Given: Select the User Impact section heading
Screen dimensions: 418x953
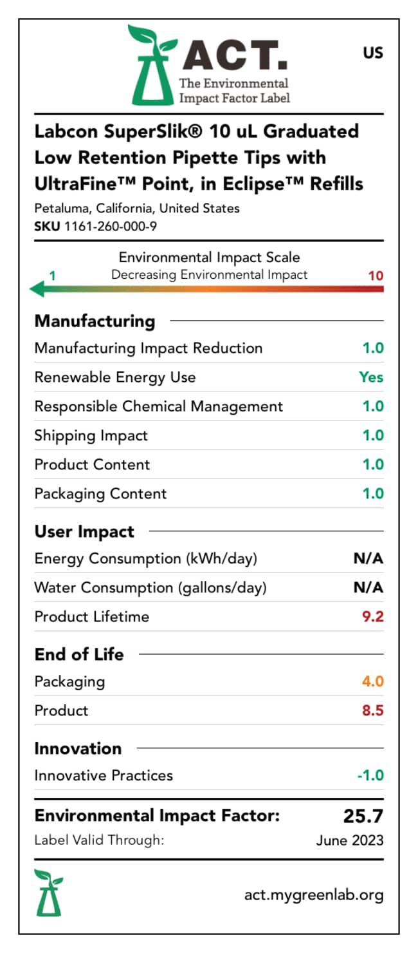Looking at the screenshot, I should coord(84,531).
